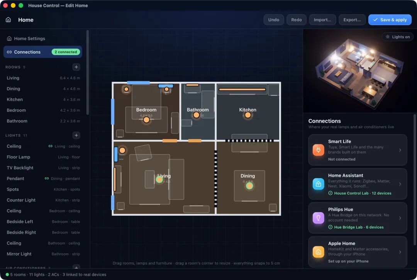417x280 pixels.
Task: Select the Kitchen room row in Rooms list
Action: (43, 100)
